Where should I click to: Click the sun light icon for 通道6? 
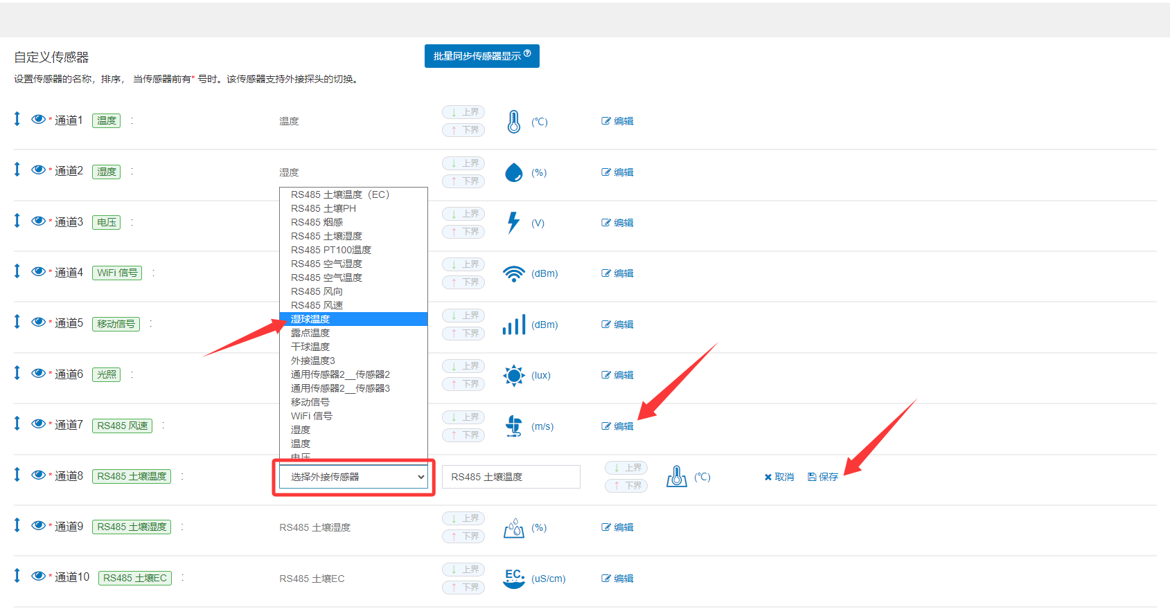(514, 375)
